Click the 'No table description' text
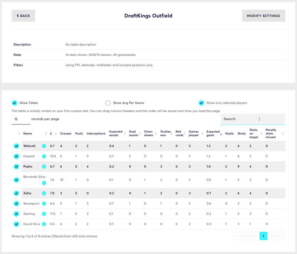Viewport: 297px width, 254px height. (81, 44)
